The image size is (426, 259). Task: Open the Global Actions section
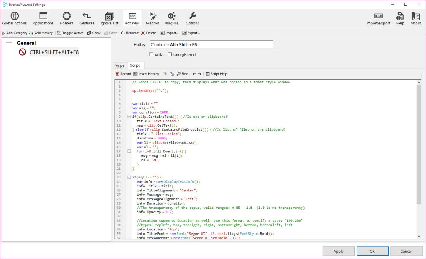pyautogui.click(x=15, y=19)
